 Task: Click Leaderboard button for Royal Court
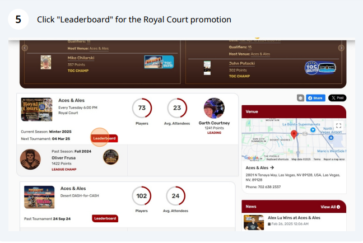(104, 138)
